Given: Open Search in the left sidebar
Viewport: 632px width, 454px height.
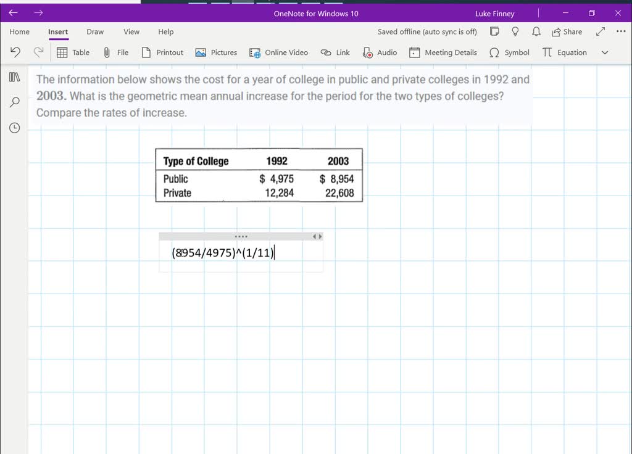Looking at the screenshot, I should pyautogui.click(x=14, y=101).
